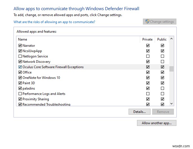This screenshot has width=193, height=149.
Task: Toggle Paint 3D Public checkbox
Action: tap(163, 83)
